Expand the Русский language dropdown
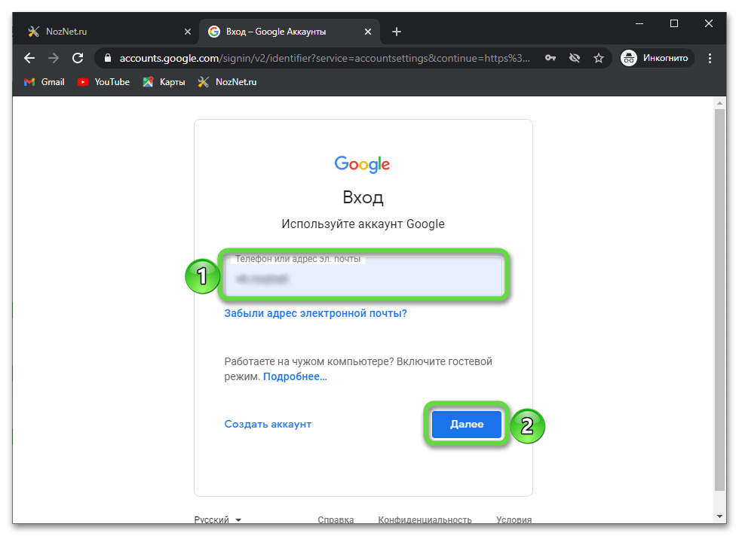The width and height of the screenshot is (739, 536). 218,519
